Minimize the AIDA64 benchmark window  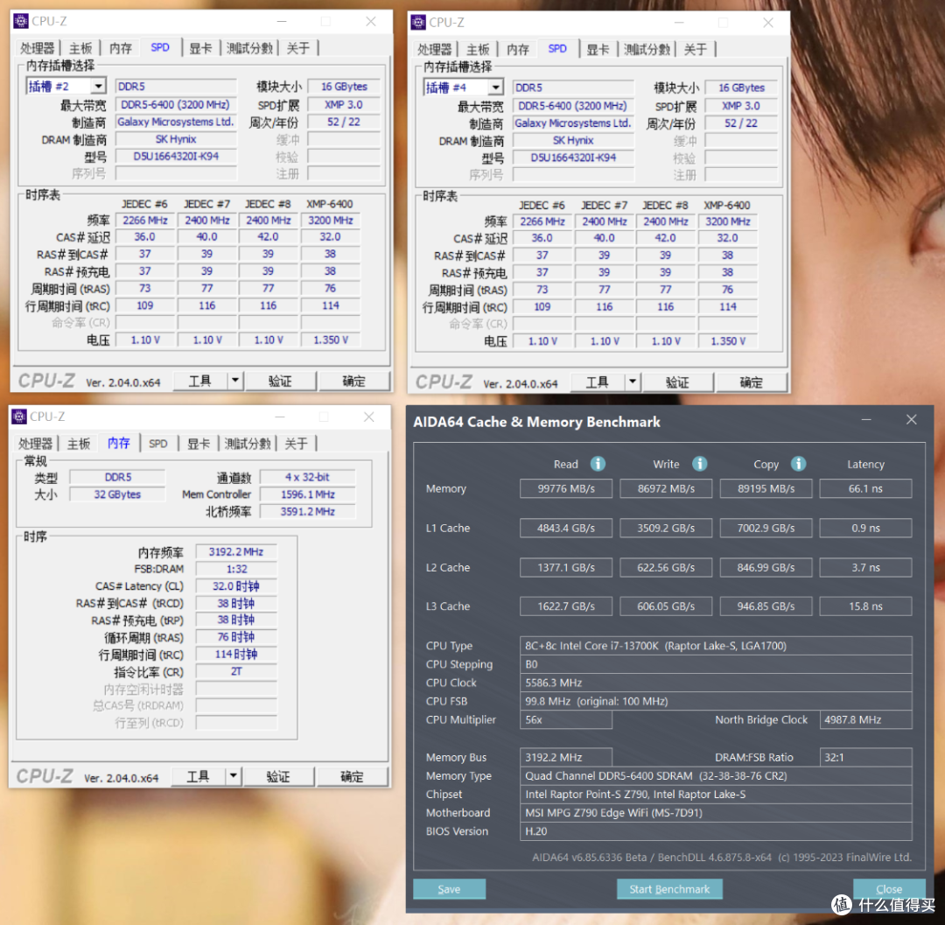pos(866,419)
